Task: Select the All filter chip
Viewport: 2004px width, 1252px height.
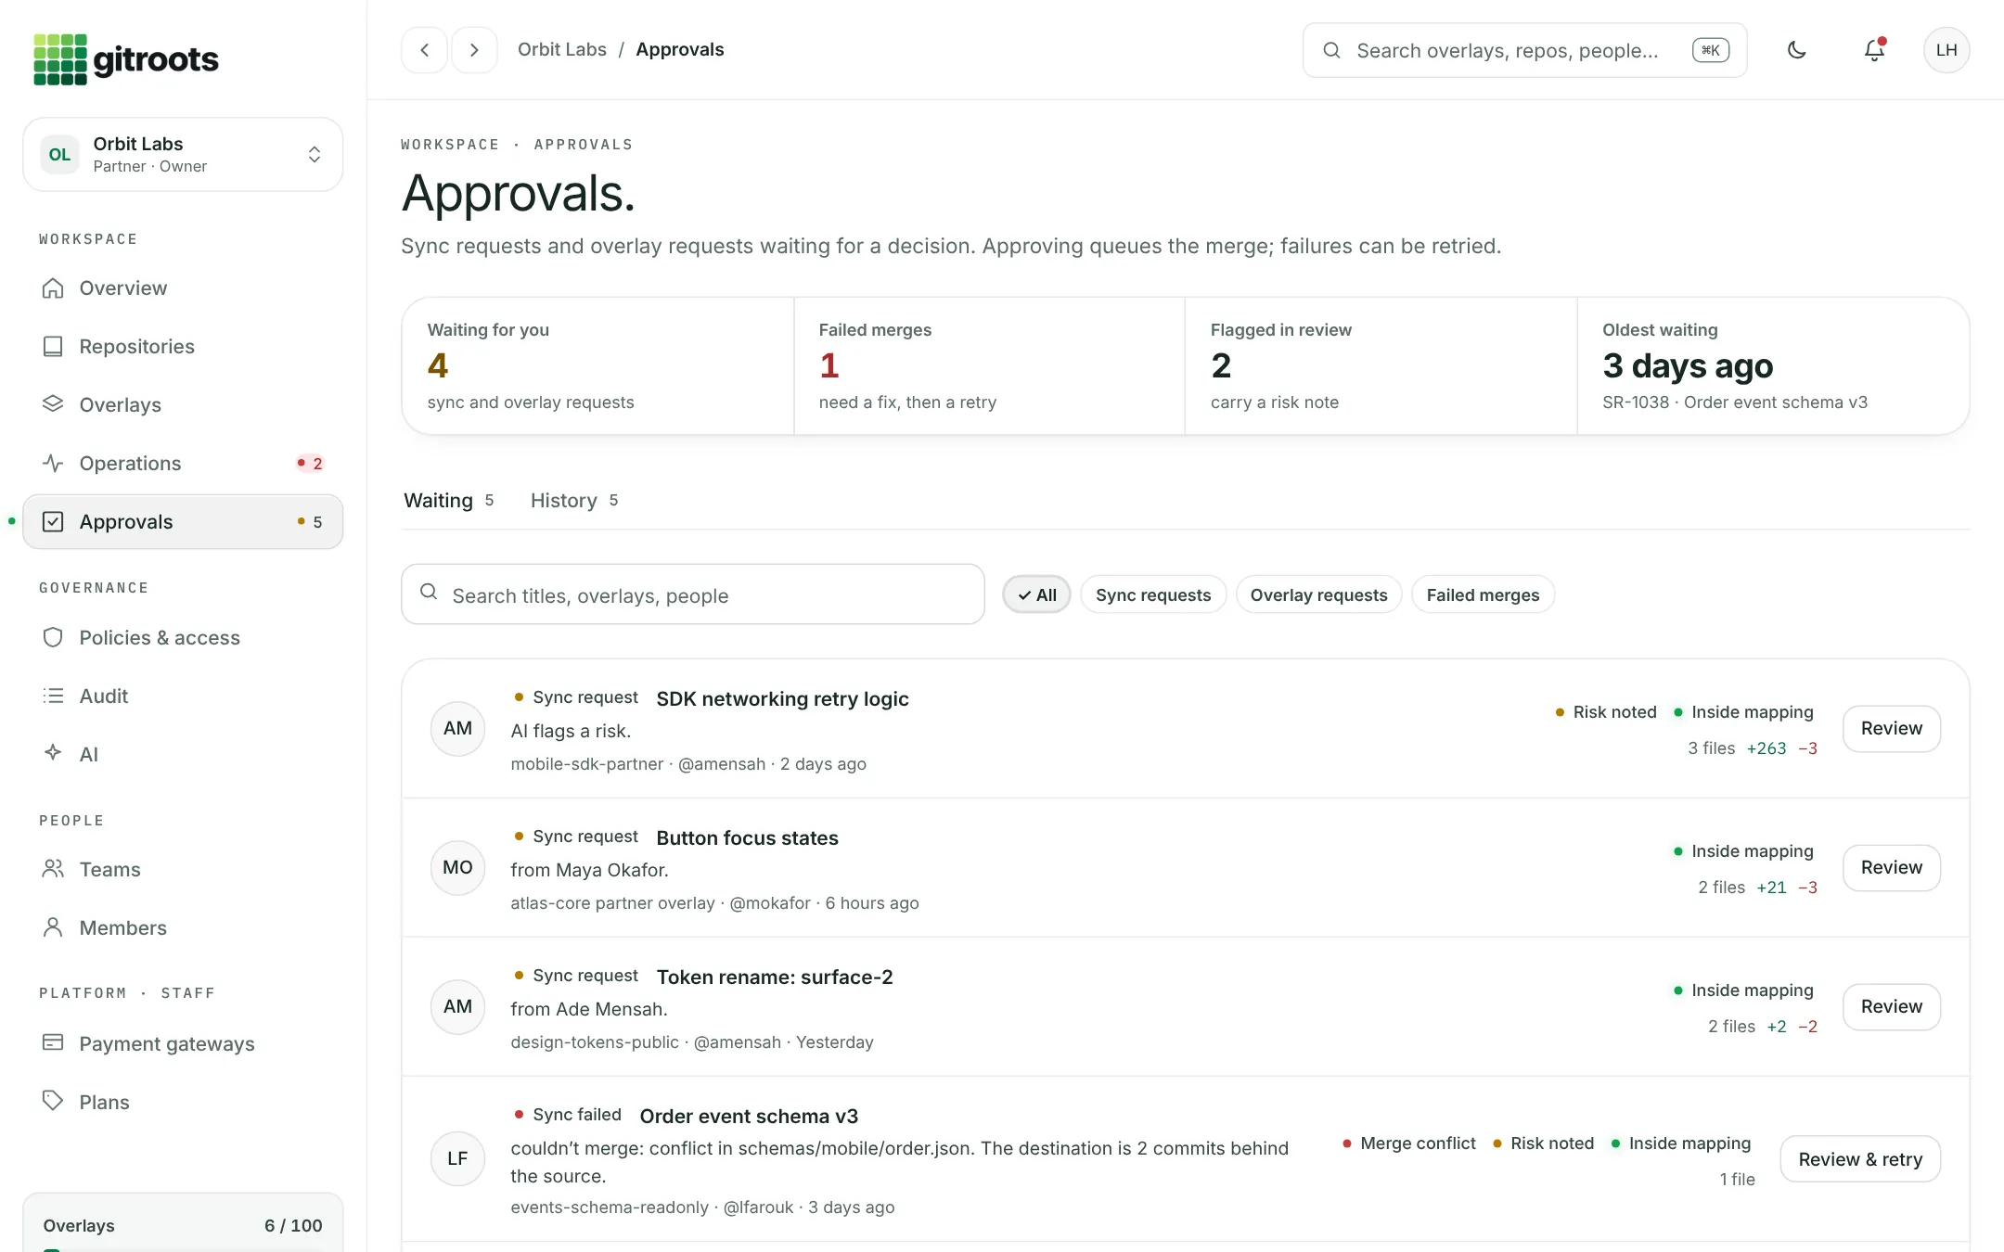Action: tap(1036, 595)
